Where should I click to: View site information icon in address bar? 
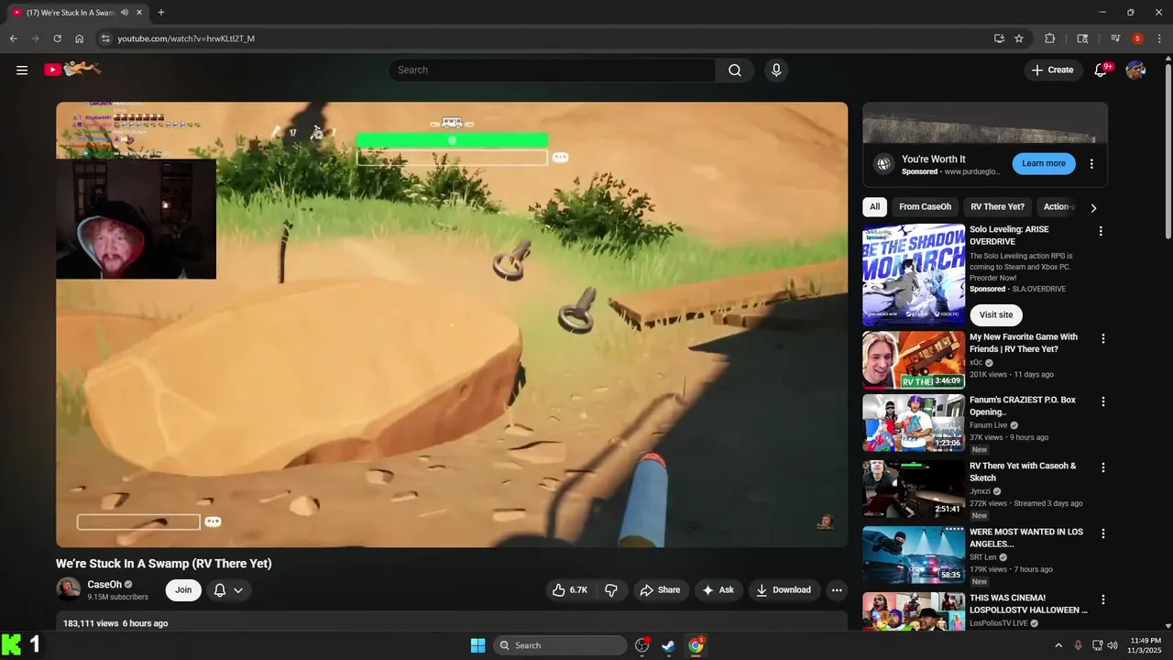point(105,38)
